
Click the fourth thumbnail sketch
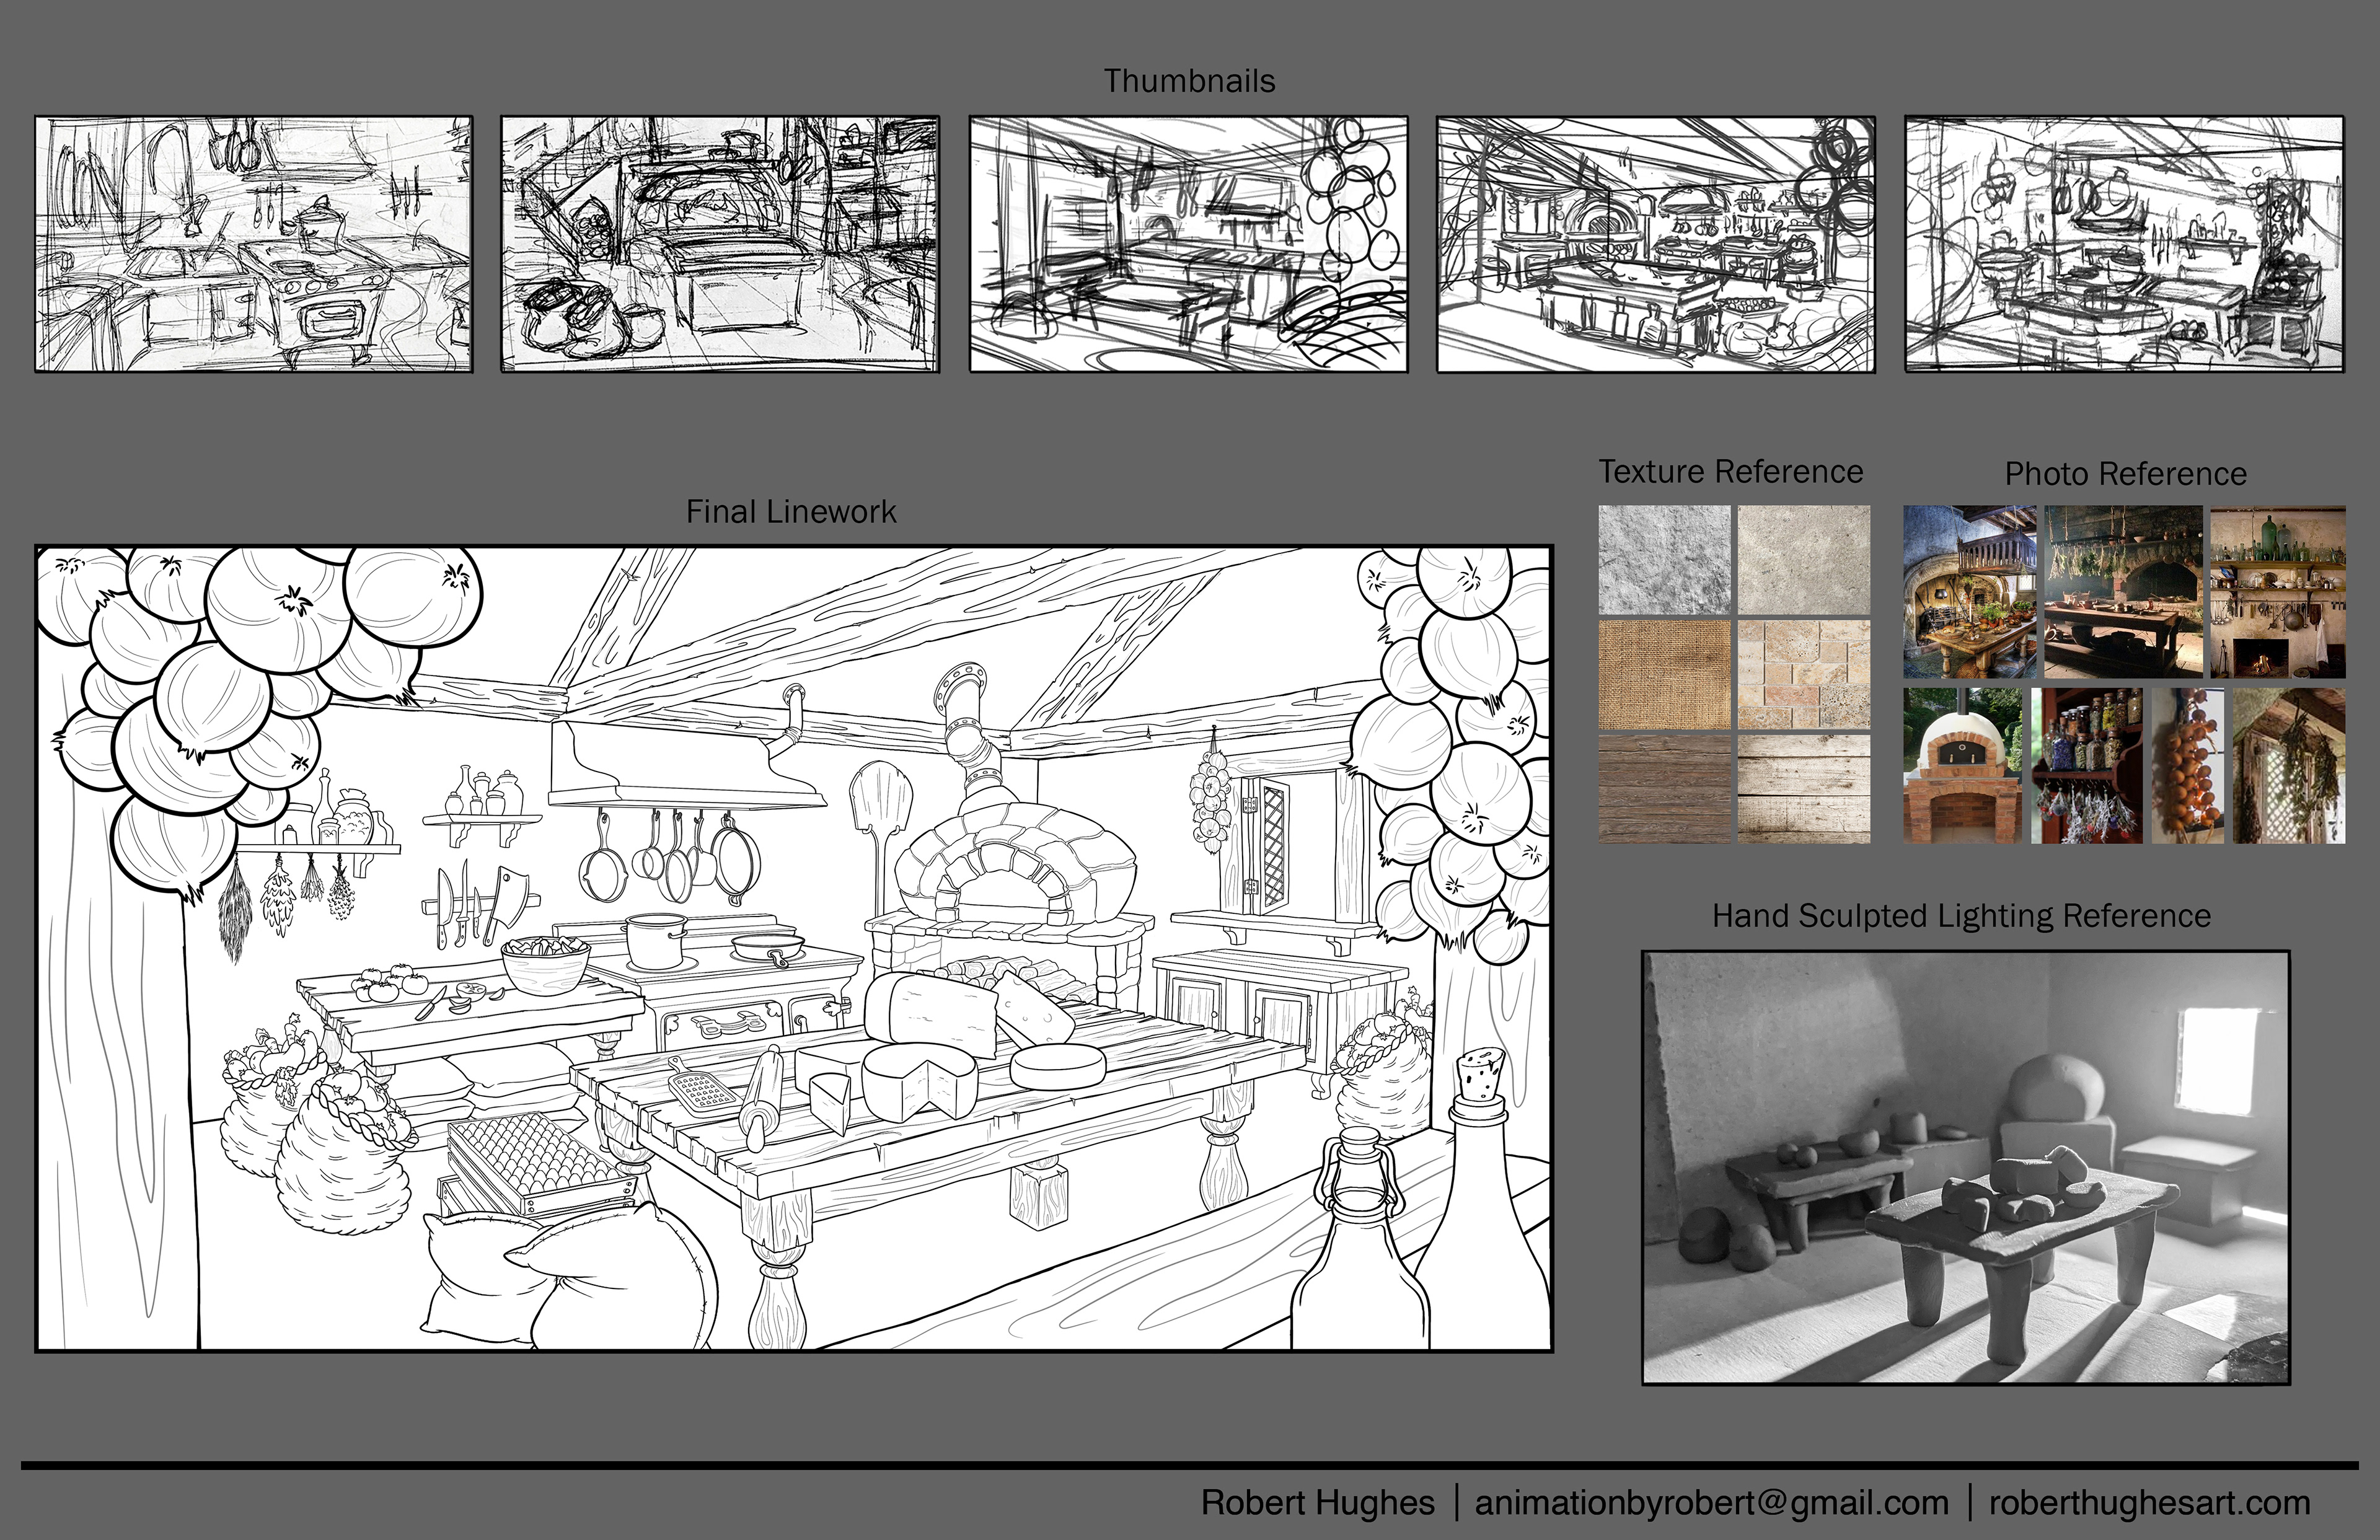click(x=1655, y=244)
